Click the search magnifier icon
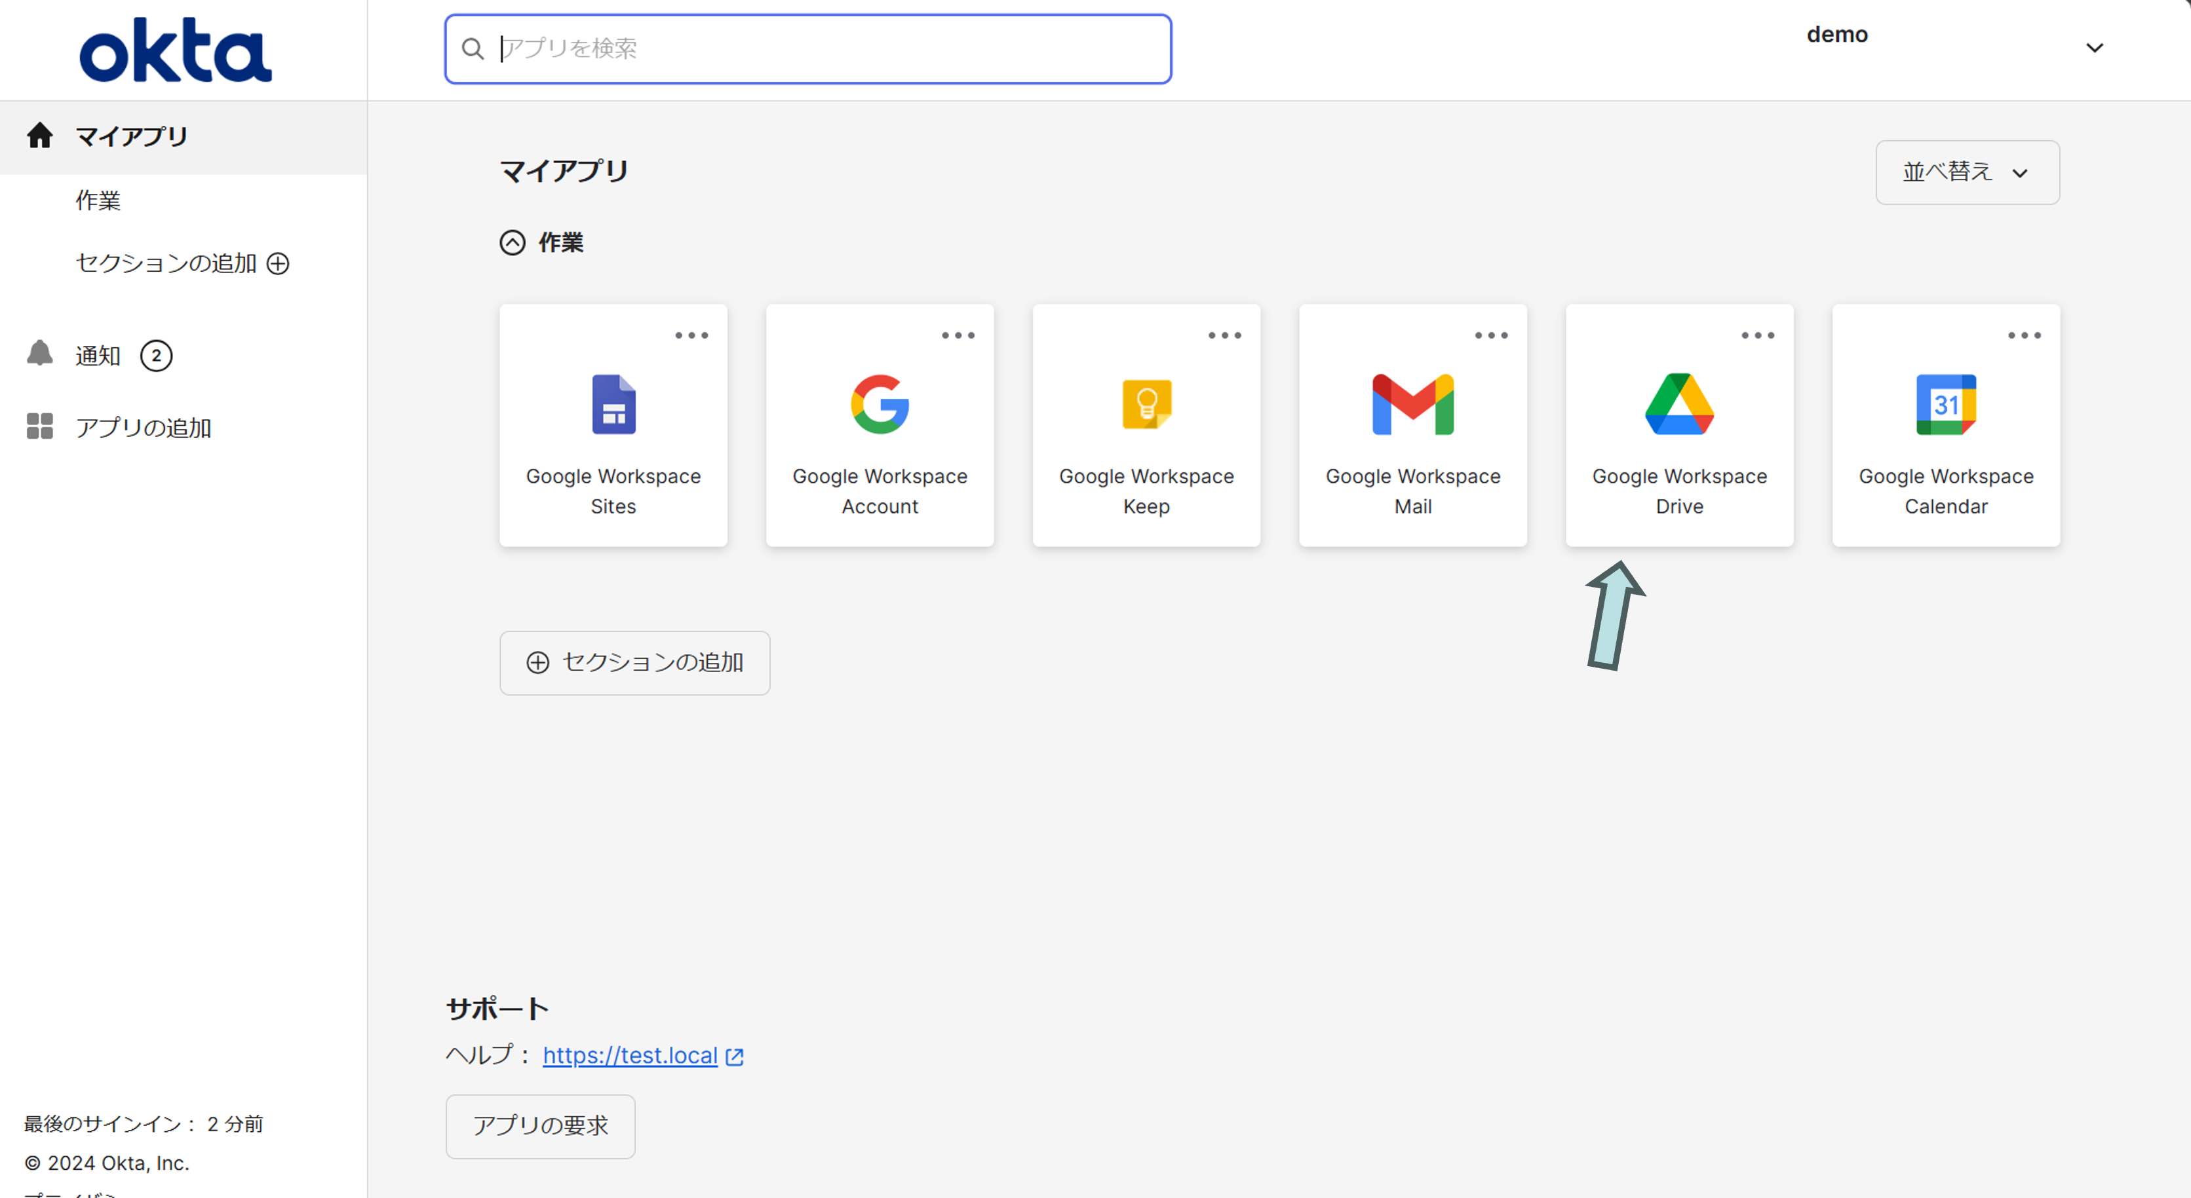2191x1198 pixels. [x=473, y=48]
